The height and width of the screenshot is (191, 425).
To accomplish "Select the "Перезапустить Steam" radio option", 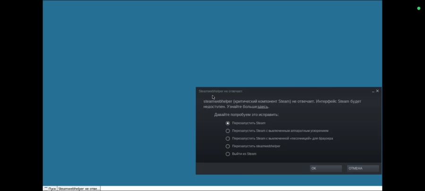I will 228,123.
